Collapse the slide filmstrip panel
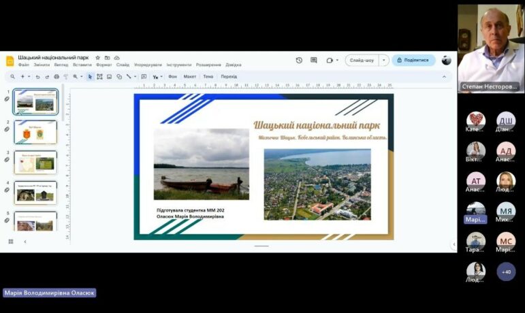This screenshot has height=313, width=525. click(x=25, y=242)
